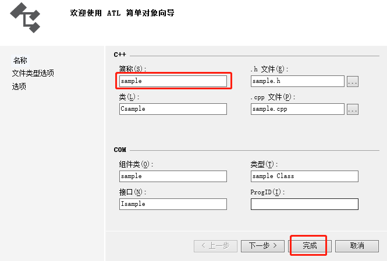Screen dimensions: 387x261
Task: Click the 下一步 next button
Action: (262, 246)
